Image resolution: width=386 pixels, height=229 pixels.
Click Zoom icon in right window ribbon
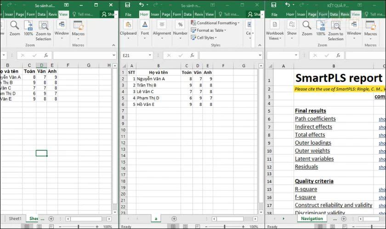pos(307,28)
